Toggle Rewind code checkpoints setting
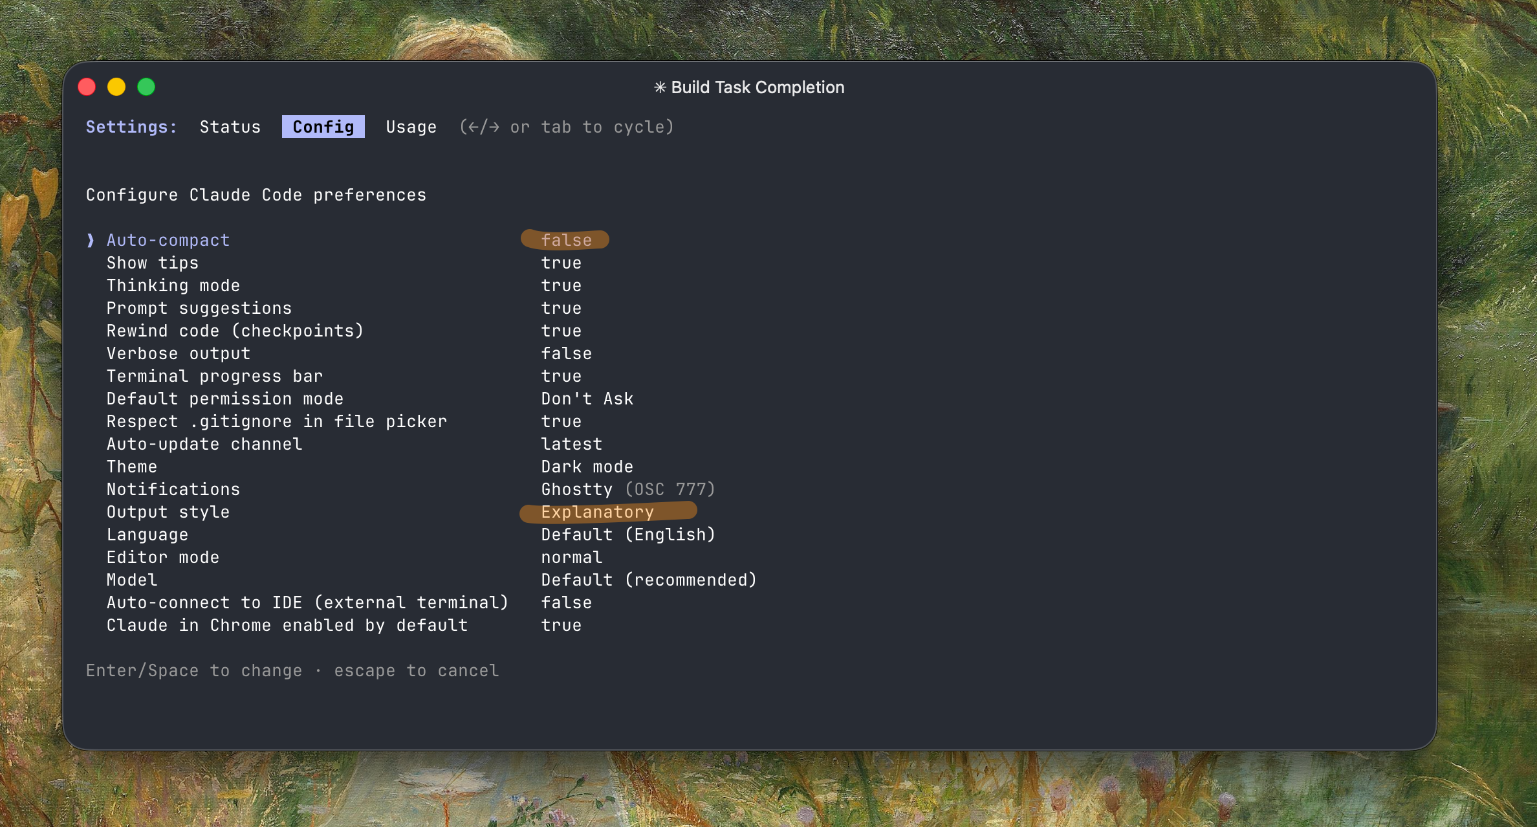Viewport: 1537px width, 827px height. (x=235, y=330)
